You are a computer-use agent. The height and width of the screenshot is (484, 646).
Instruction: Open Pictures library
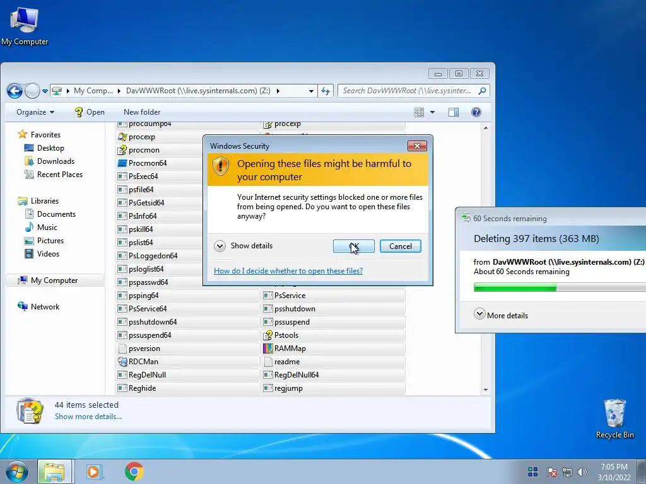point(45,240)
